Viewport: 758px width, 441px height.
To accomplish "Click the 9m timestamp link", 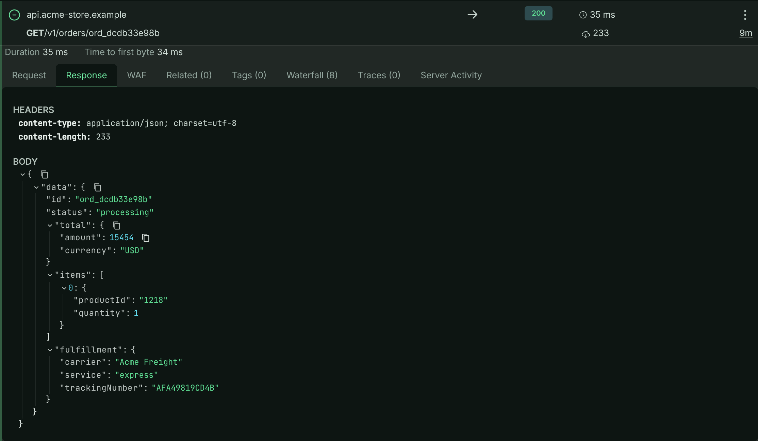I will [x=746, y=33].
